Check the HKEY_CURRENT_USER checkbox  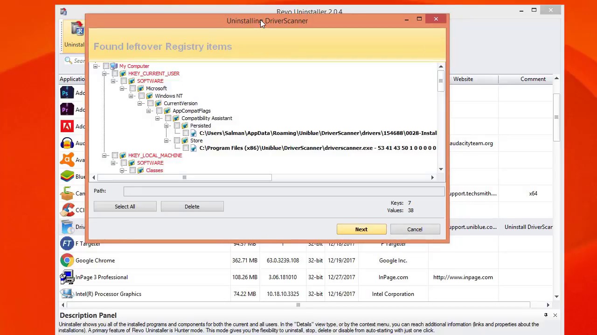coord(115,74)
